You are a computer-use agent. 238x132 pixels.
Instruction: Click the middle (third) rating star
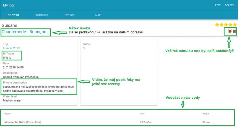[226, 25]
